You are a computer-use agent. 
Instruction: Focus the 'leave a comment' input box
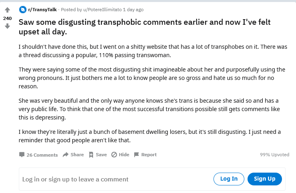[x=115, y=179]
